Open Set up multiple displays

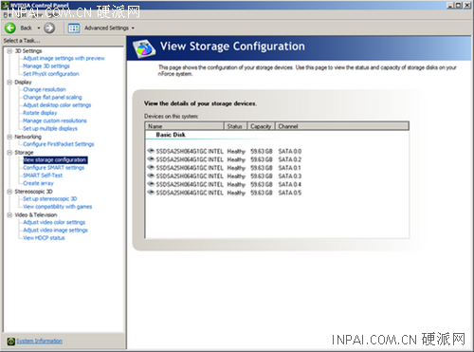pos(50,128)
